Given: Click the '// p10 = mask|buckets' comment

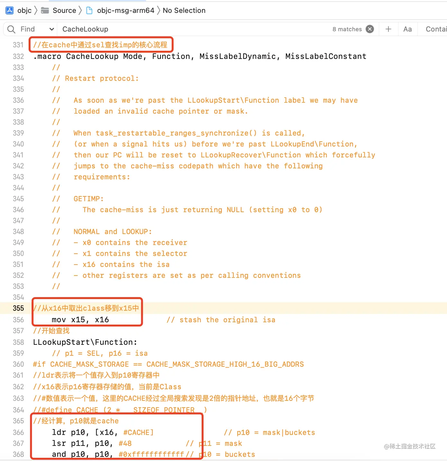Looking at the screenshot, I should pos(269,432).
